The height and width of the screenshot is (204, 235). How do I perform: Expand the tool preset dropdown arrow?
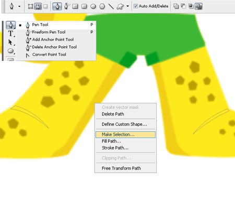[x=19, y=6]
